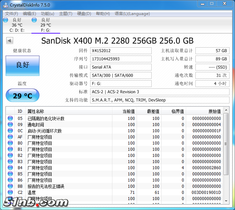Click the 当前值 column header
Screen dimensions: 235x210
[125, 111]
